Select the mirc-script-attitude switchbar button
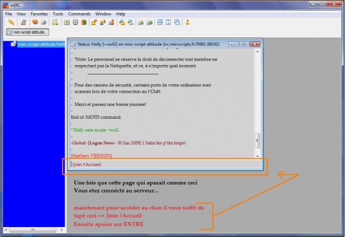The image size is (345, 237). click(28, 32)
